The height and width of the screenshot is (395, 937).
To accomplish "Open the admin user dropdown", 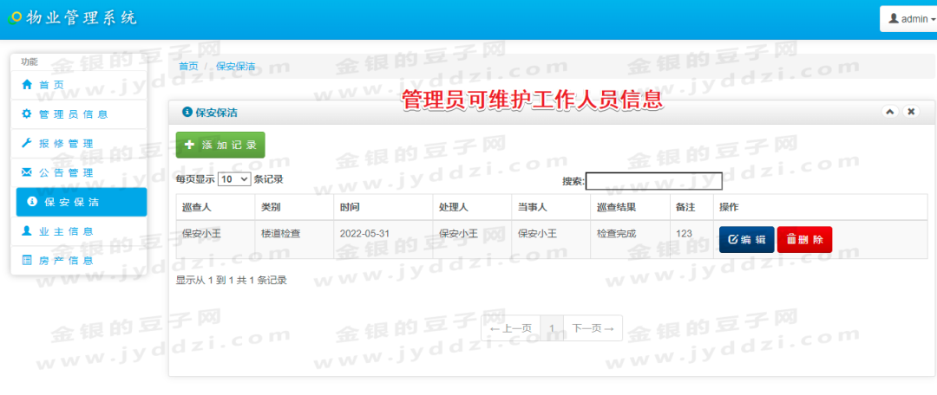I will [909, 19].
